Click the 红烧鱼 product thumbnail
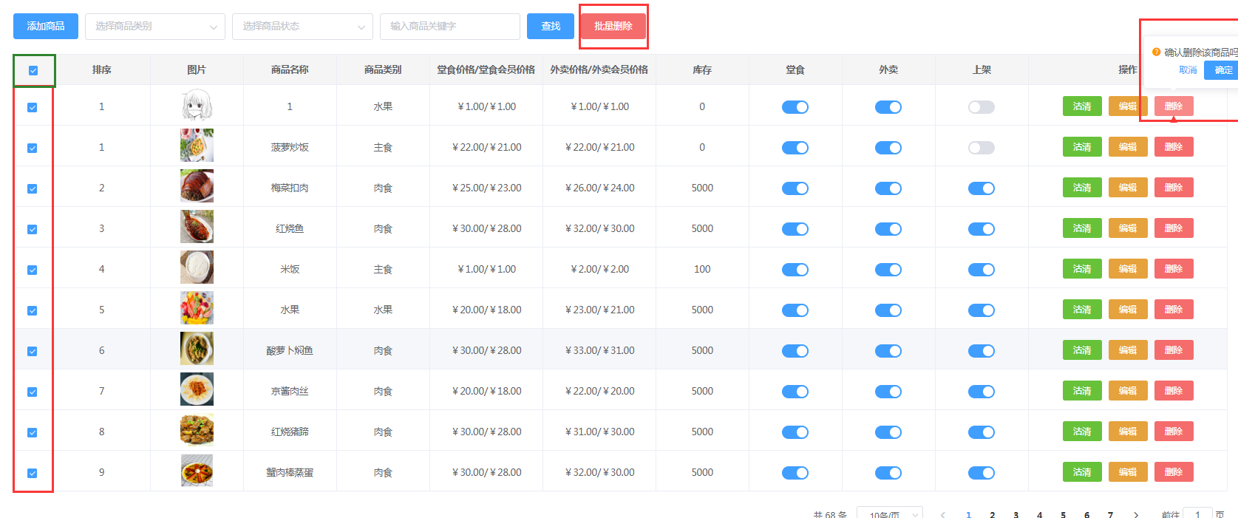1238x518 pixels. pyautogui.click(x=197, y=227)
